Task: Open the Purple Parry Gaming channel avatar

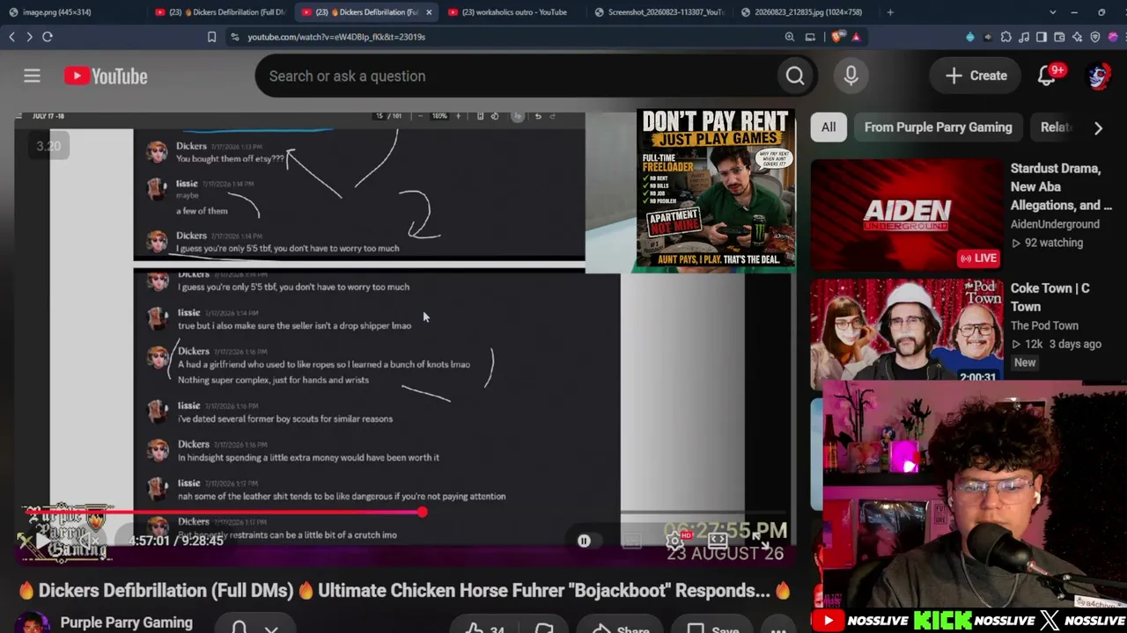Action: (32, 623)
